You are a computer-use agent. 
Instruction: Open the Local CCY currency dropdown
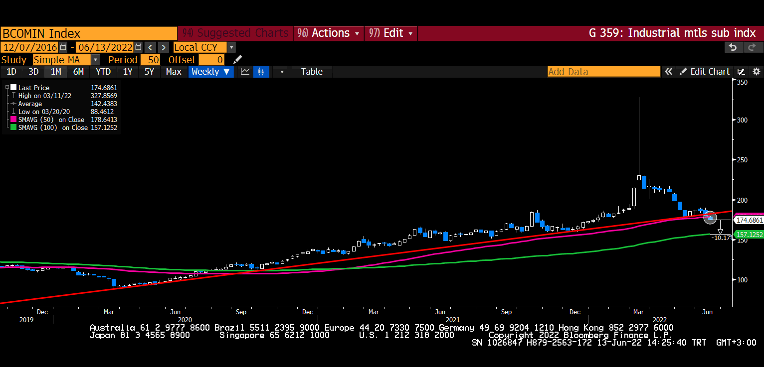231,47
